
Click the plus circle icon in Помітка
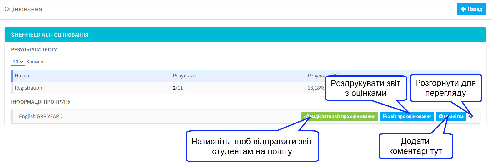[x=441, y=116]
